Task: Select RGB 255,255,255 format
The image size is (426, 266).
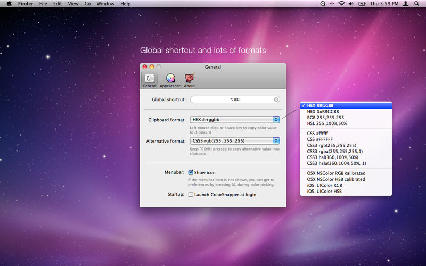Action: tap(346, 118)
